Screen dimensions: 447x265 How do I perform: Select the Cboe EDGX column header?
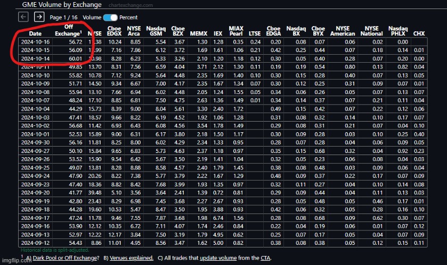click(114, 30)
